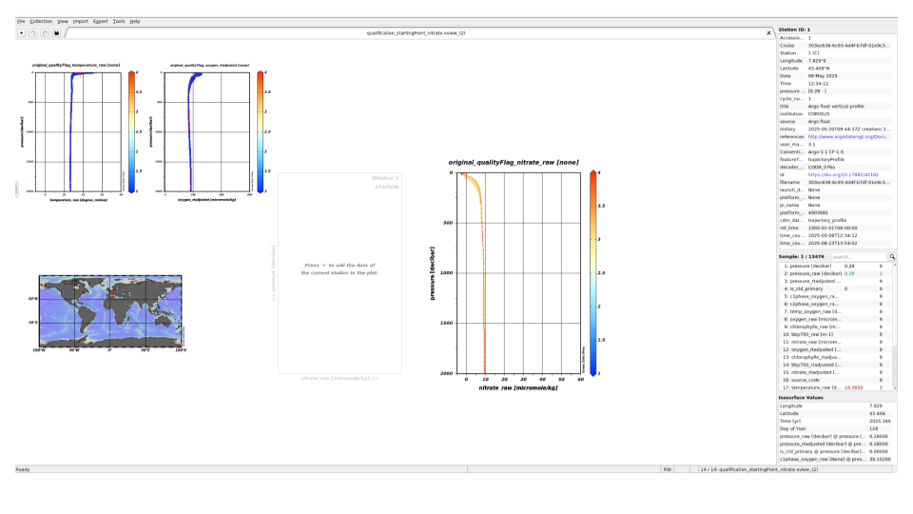Close the view tab with the X icon
This screenshot has width=913, height=514.
tap(768, 32)
